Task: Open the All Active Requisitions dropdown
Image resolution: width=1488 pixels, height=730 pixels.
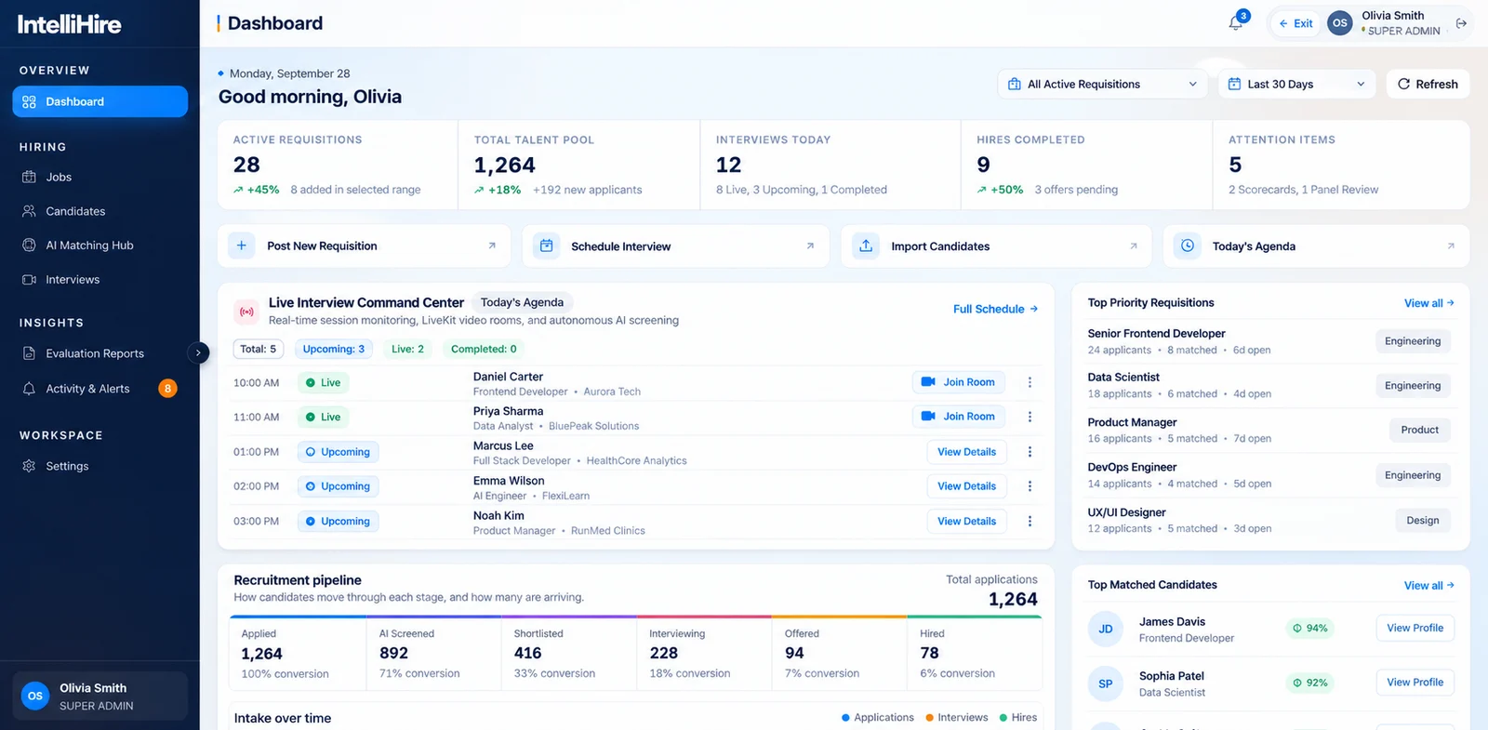Action: [x=1103, y=84]
